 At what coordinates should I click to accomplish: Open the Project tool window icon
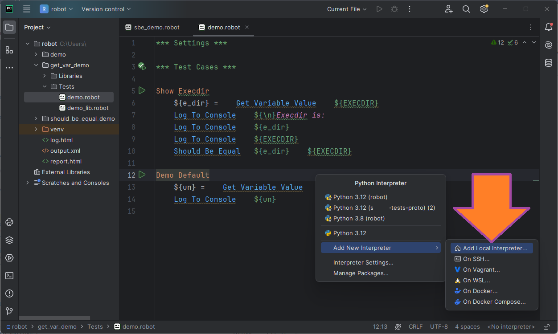pyautogui.click(x=9, y=27)
